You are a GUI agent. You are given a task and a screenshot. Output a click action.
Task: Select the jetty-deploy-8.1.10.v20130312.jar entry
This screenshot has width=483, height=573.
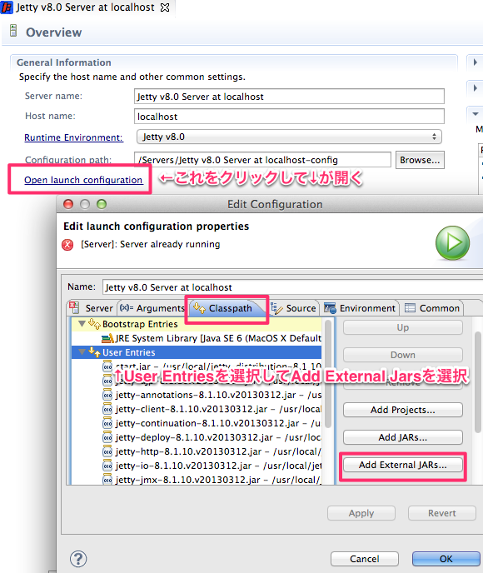pyautogui.click(x=212, y=437)
